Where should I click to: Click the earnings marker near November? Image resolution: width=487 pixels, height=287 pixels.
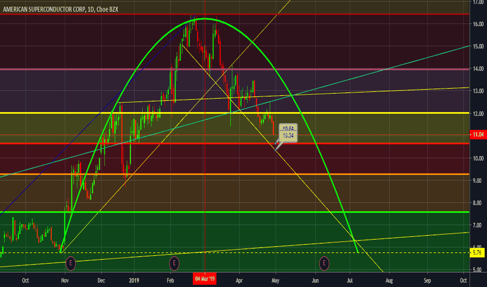71,264
